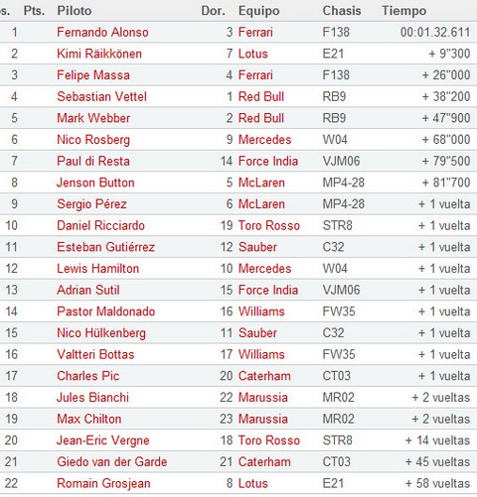This screenshot has height=497, width=477.
Task: Select the Felipe Massa link
Action: (x=93, y=75)
